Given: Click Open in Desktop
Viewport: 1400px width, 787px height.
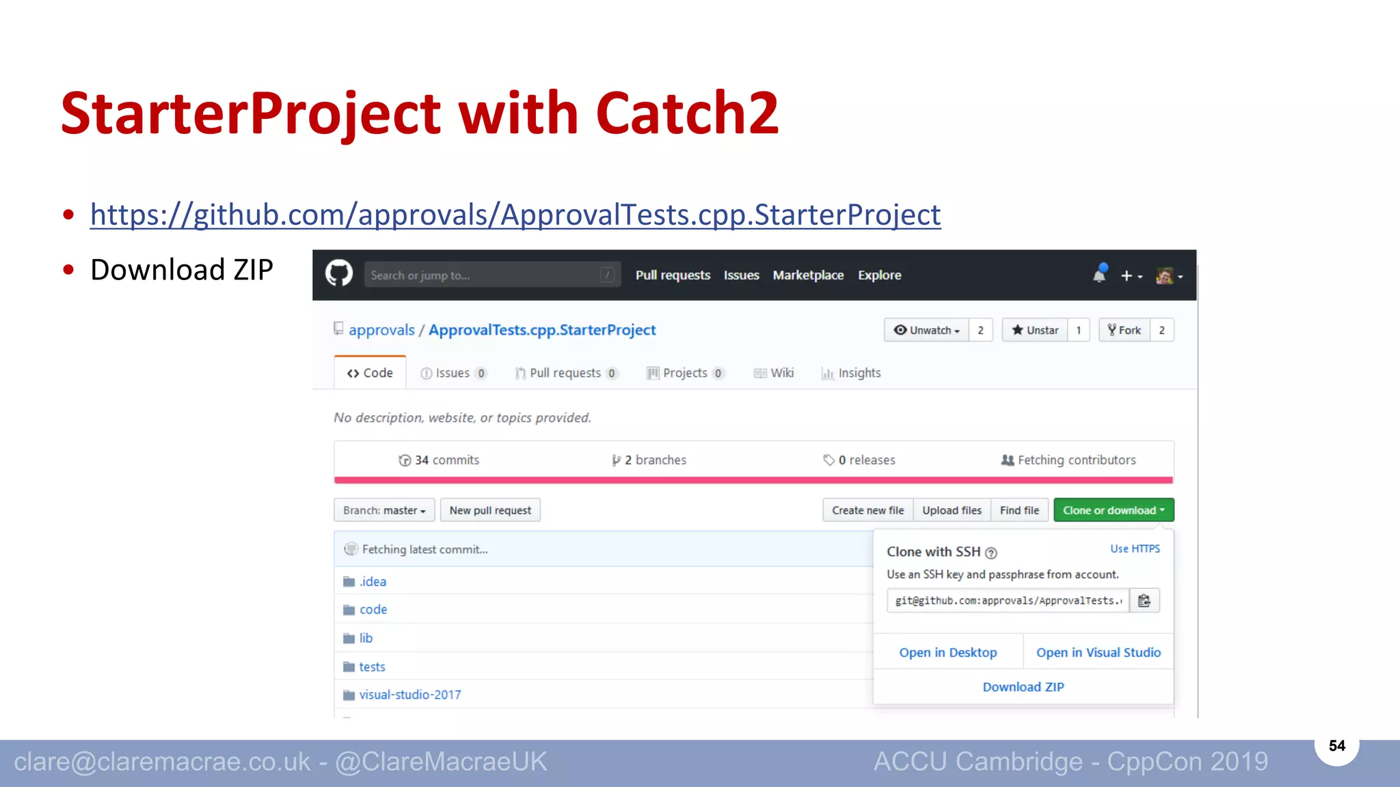Looking at the screenshot, I should pos(948,652).
